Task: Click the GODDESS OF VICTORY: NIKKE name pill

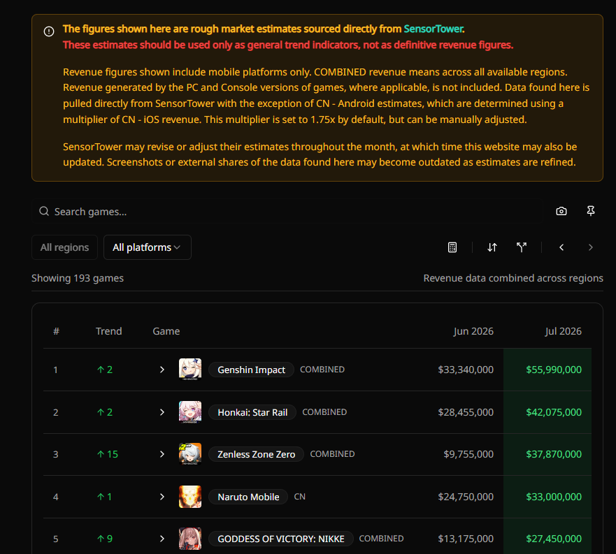Action: (281, 539)
